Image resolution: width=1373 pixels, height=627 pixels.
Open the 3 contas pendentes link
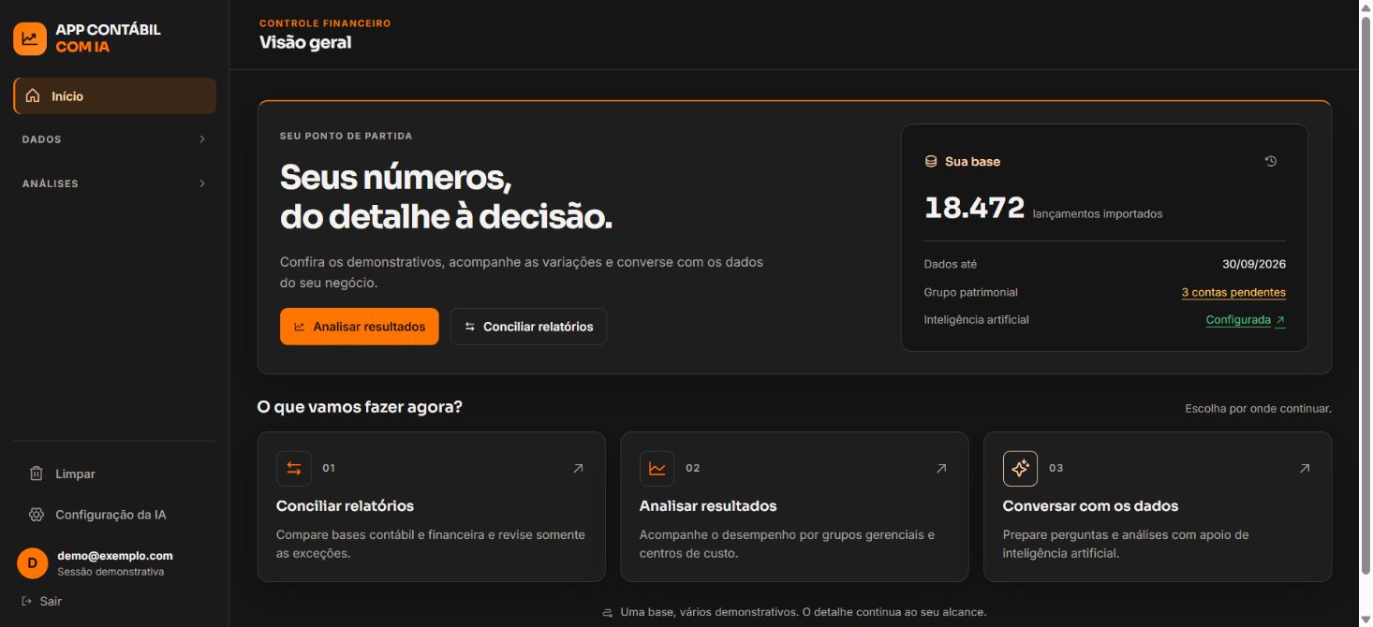tap(1233, 292)
